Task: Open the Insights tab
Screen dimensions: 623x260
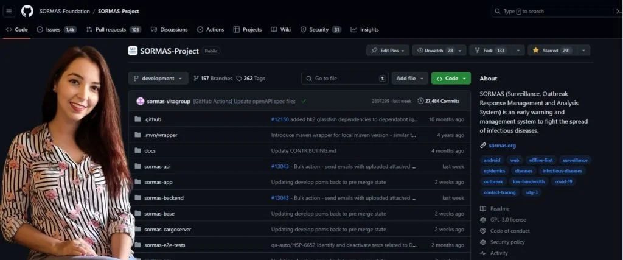Action: tap(365, 30)
